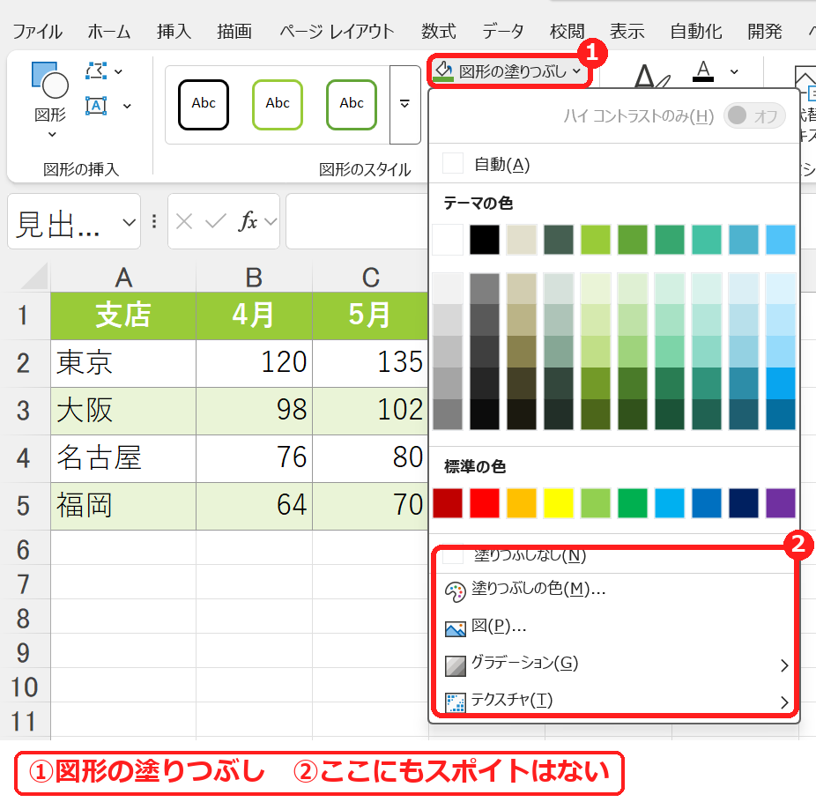The height and width of the screenshot is (802, 816).
Task: Choose 図(P)... picture fill
Action: click(x=614, y=628)
